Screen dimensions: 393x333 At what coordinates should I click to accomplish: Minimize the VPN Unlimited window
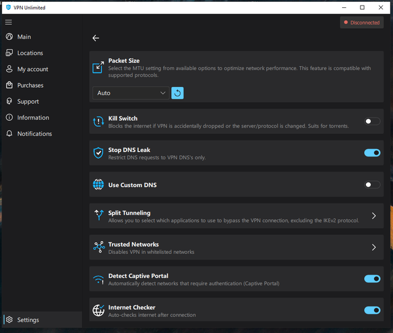(344, 7)
